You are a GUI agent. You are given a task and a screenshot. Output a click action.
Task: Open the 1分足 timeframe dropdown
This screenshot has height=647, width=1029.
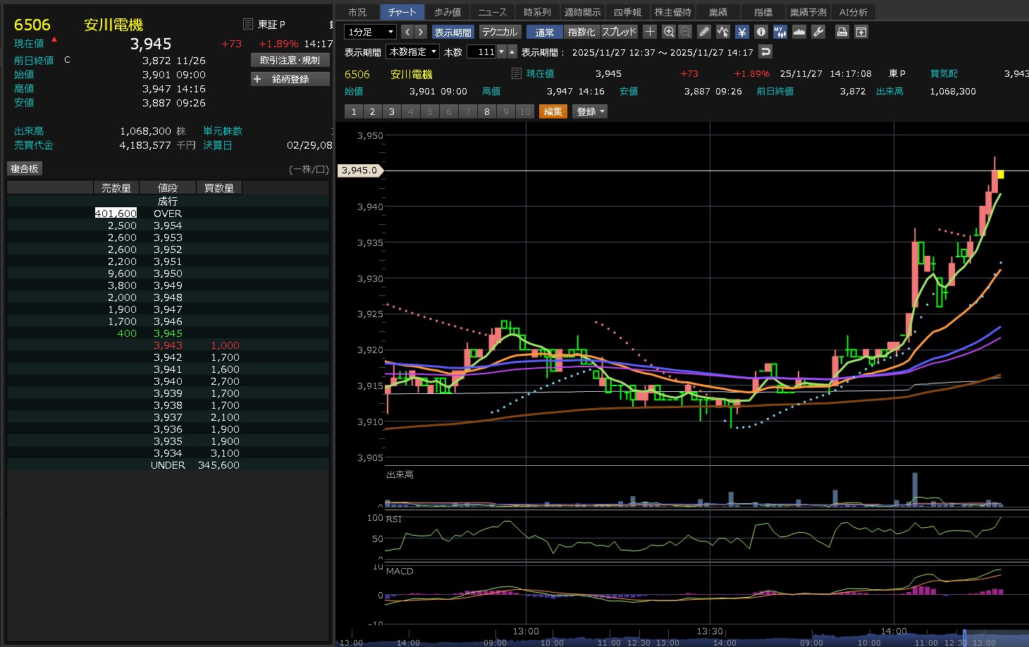pos(370,32)
